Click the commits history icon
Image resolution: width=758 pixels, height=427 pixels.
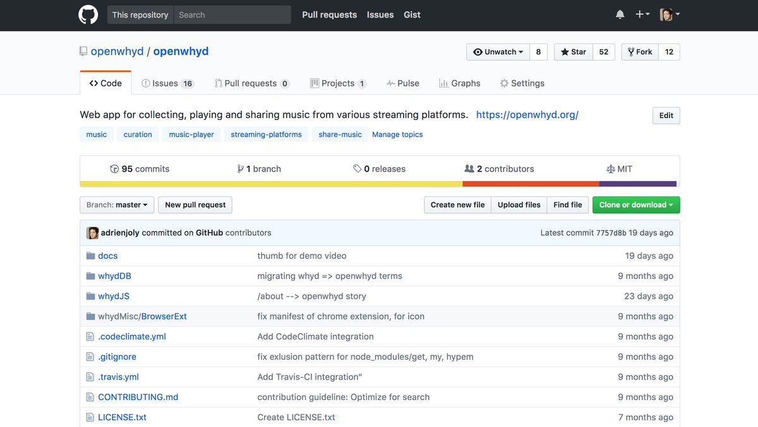click(115, 168)
